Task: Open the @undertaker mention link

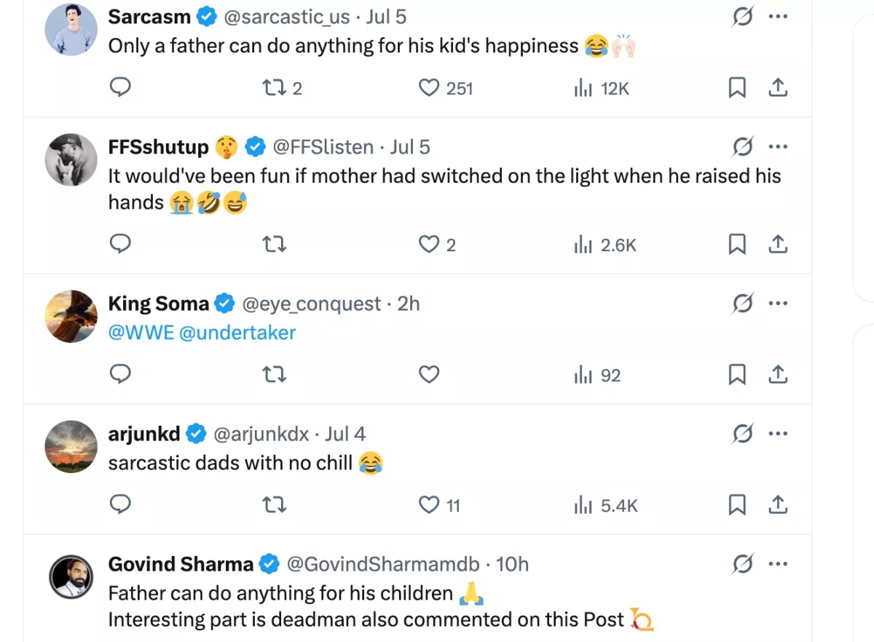Action: point(237,333)
